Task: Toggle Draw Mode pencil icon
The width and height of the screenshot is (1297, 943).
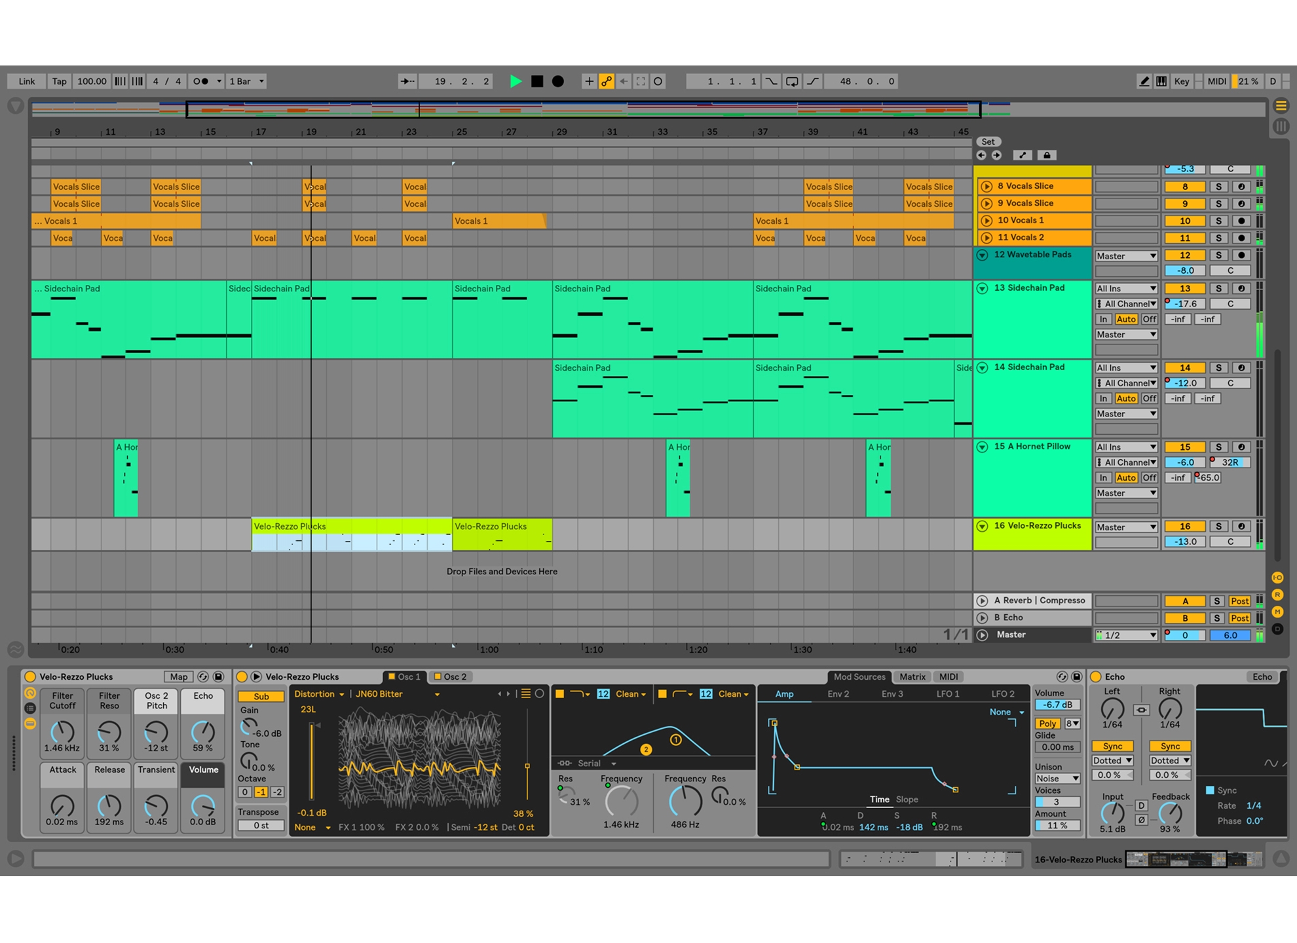Action: [x=1144, y=81]
